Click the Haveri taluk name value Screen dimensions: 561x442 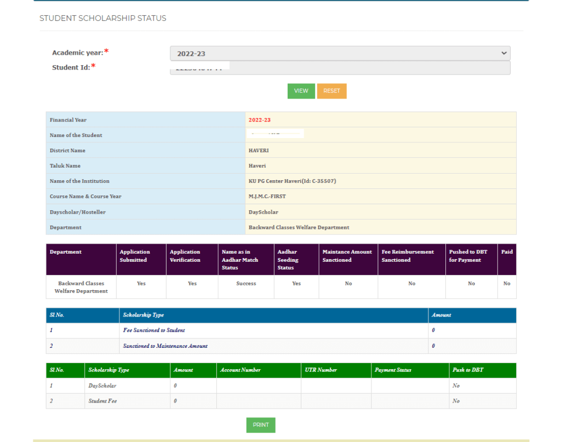pyautogui.click(x=257, y=166)
